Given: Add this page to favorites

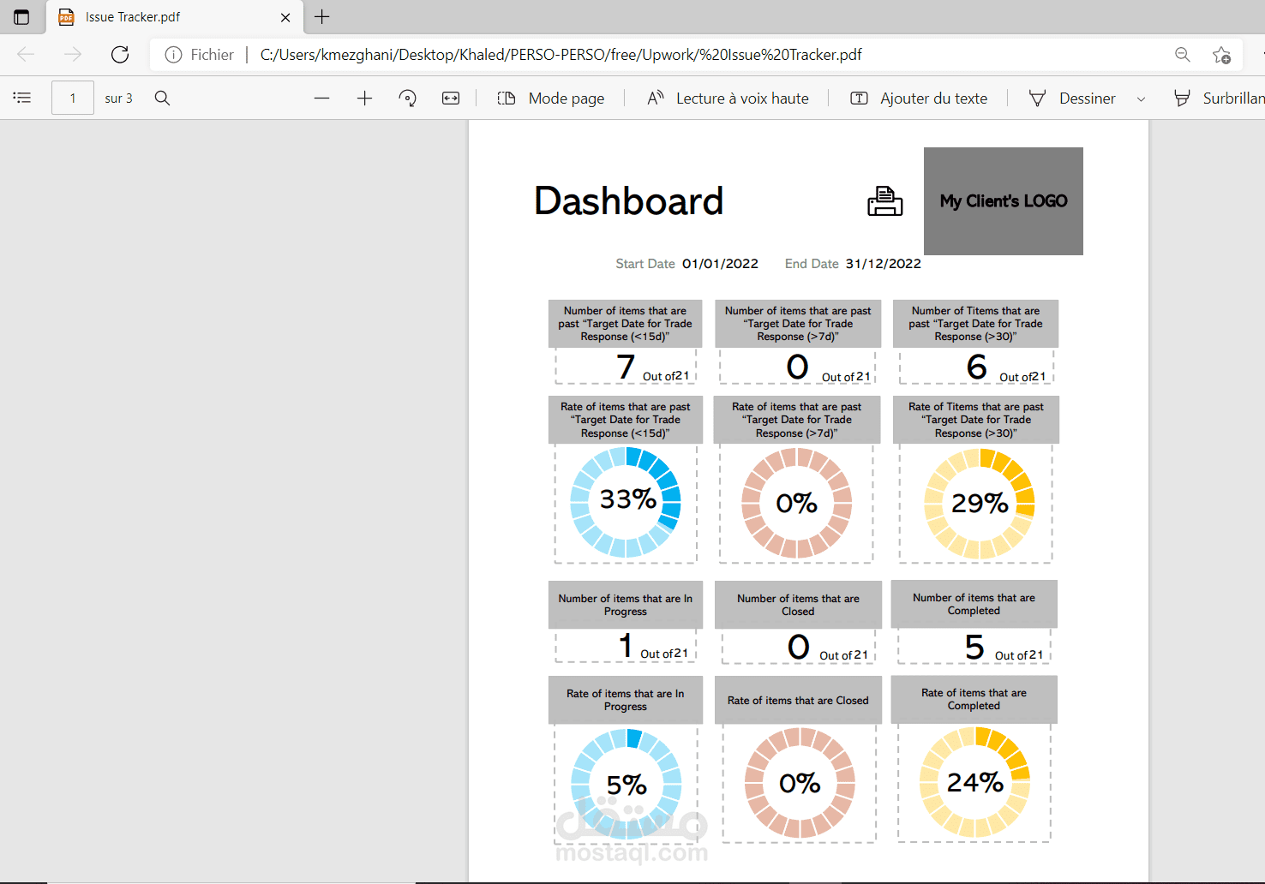Looking at the screenshot, I should (1221, 55).
